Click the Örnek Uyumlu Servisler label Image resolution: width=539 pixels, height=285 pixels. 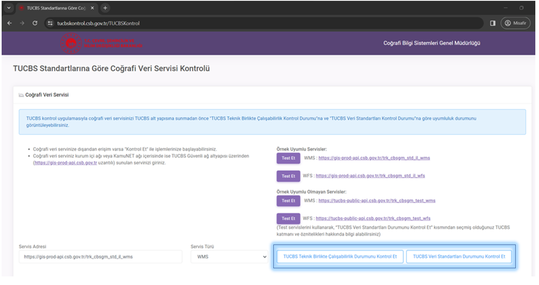click(302, 149)
